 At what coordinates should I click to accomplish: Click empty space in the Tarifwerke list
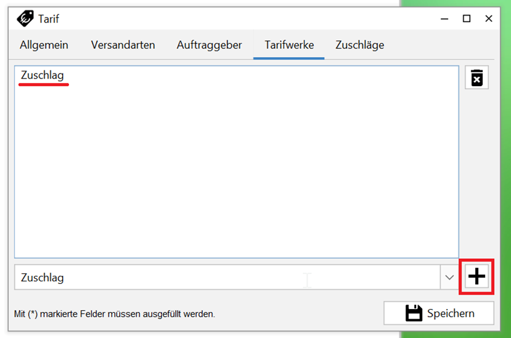tap(235, 170)
